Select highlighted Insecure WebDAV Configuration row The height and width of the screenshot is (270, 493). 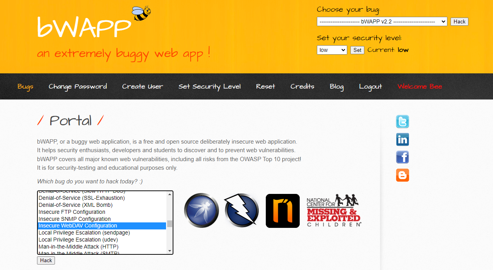click(x=102, y=226)
